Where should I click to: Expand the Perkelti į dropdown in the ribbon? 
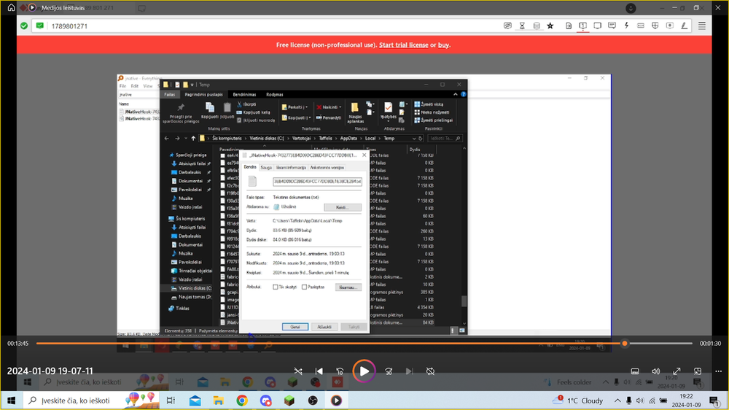(x=306, y=107)
